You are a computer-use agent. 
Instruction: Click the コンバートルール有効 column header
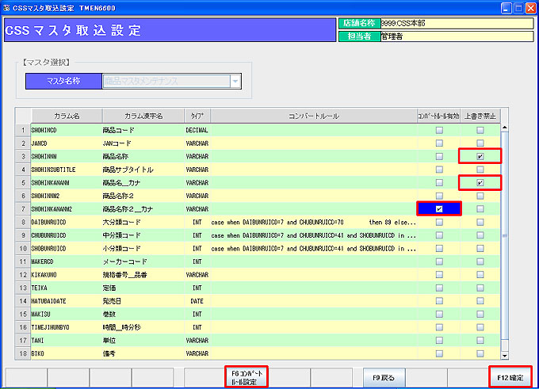tap(438, 116)
